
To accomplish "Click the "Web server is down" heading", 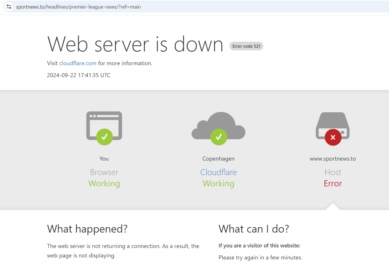I will coord(135,45).
